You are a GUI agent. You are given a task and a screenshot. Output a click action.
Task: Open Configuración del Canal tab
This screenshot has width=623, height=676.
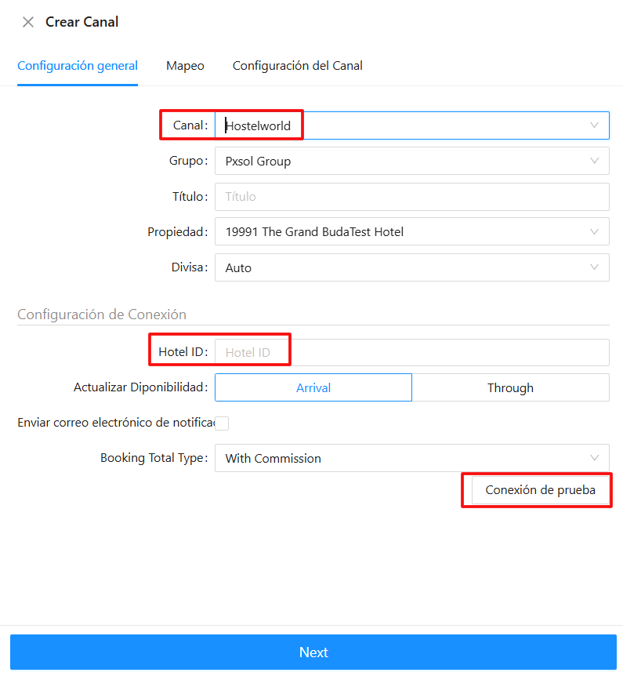tap(298, 66)
